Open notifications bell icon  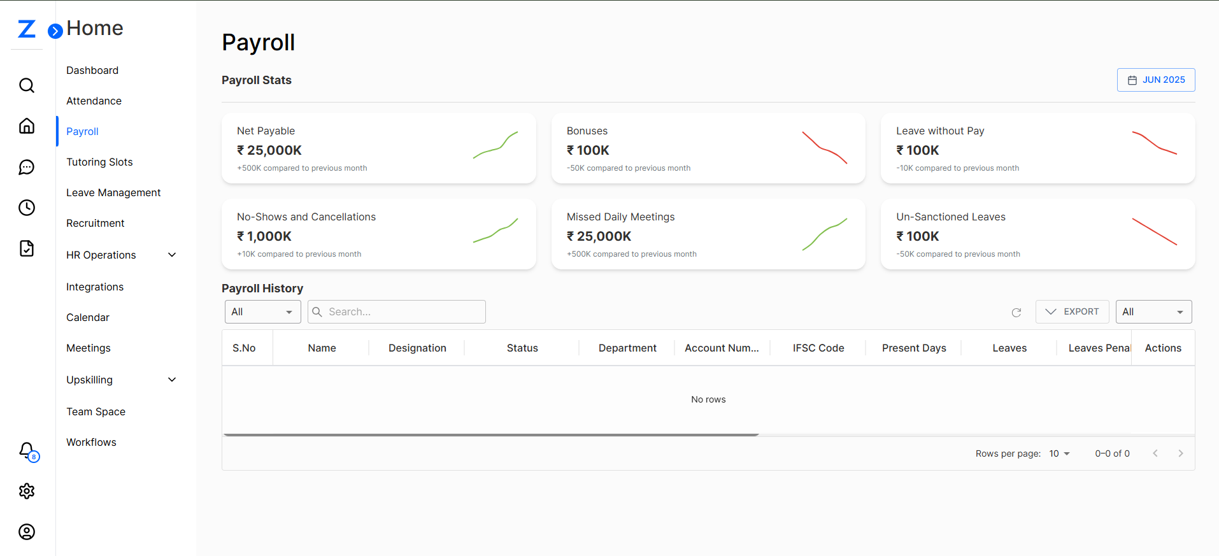27,451
